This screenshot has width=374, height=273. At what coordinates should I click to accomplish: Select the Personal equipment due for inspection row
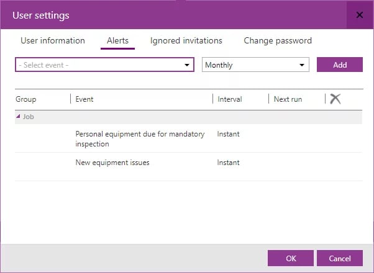coord(188,138)
